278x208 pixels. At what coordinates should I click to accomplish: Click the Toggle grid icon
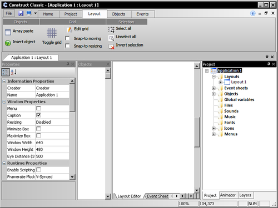pyautogui.click(x=52, y=33)
